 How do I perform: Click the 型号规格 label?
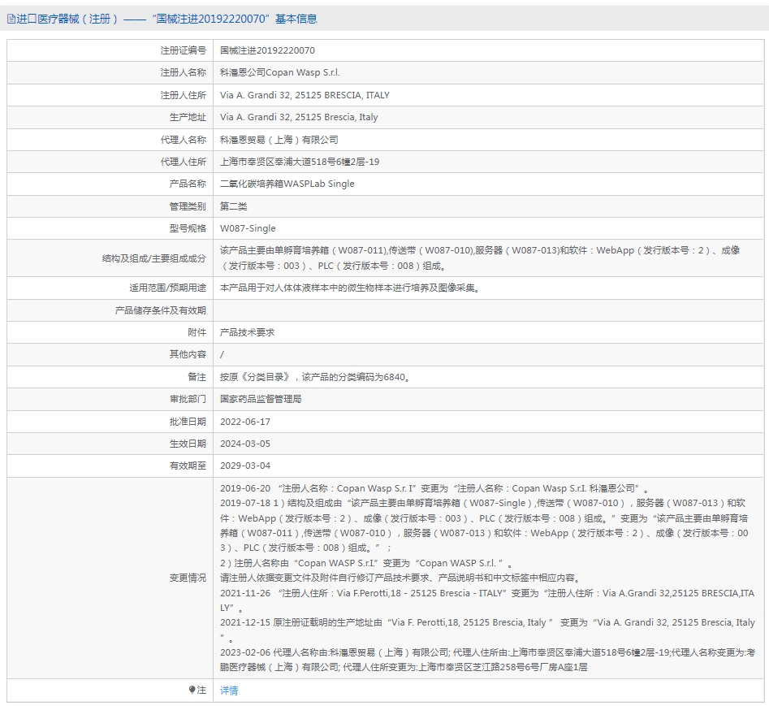188,228
